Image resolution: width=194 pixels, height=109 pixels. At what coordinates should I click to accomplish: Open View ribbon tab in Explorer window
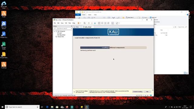pyautogui.click(x=95, y=15)
